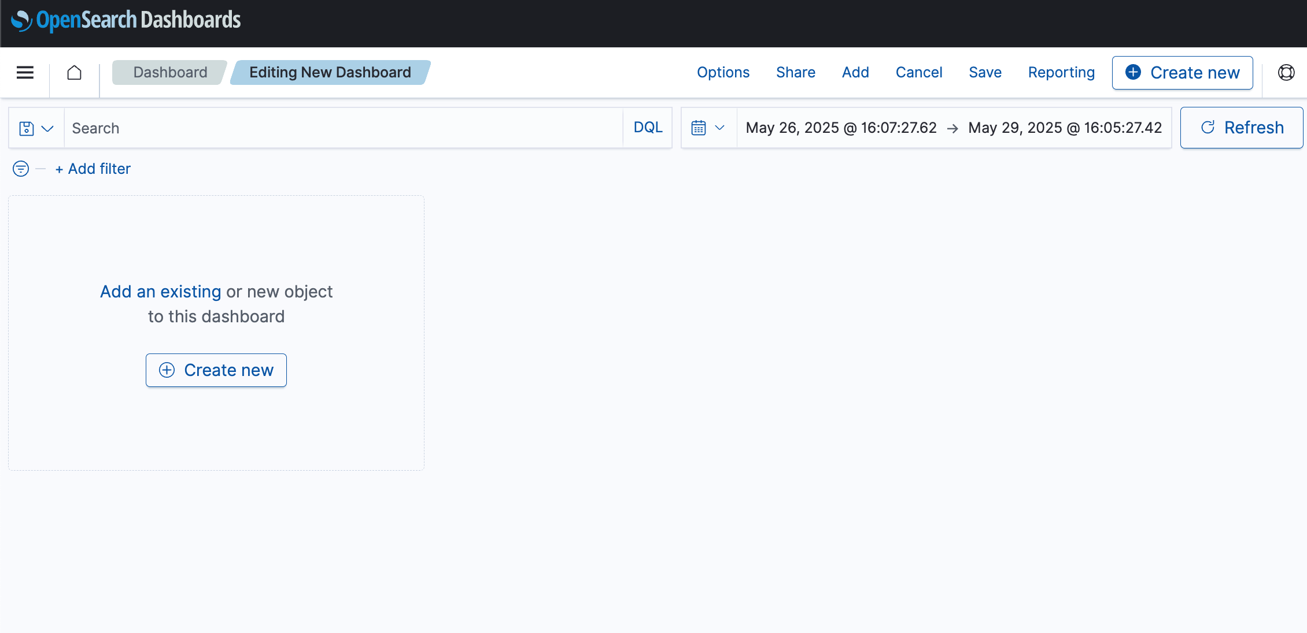Expand saved queries chevron dropdown
Viewport: 1307px width, 633px height.
pyautogui.click(x=48, y=128)
